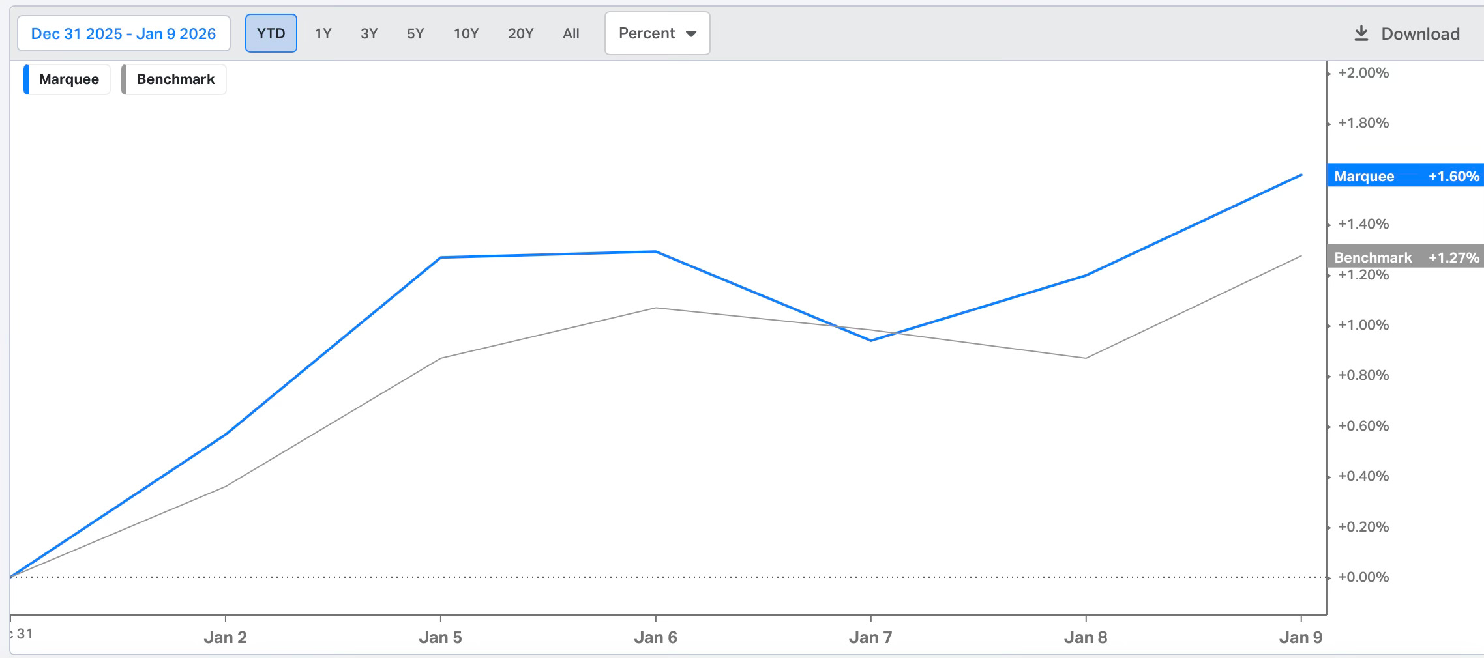Click the +0.80% axis label

click(1363, 375)
